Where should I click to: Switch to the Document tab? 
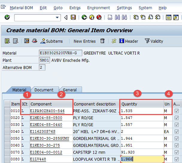[44, 90]
